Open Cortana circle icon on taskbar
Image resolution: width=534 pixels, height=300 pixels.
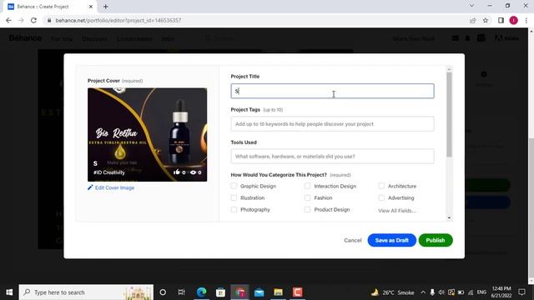tap(163, 292)
